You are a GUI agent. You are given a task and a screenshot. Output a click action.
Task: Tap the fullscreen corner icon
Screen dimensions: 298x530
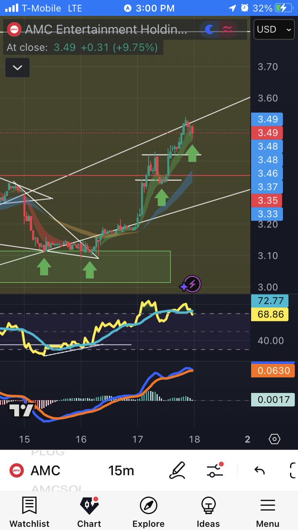point(293,470)
